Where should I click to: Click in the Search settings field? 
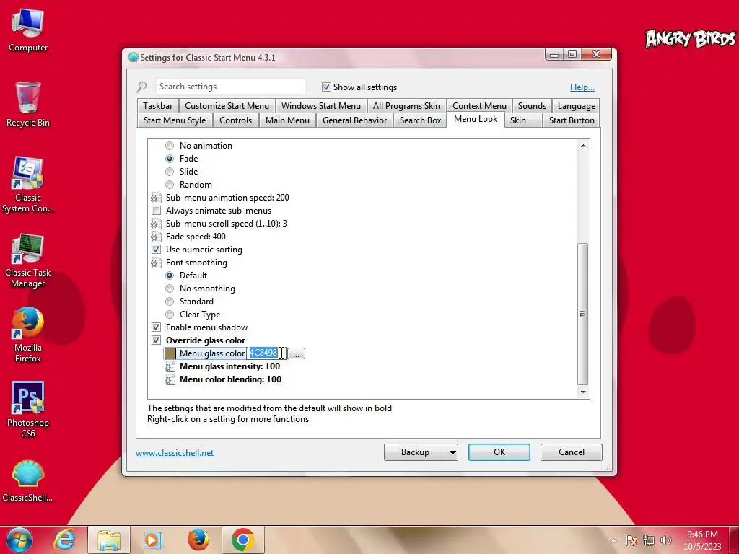(x=230, y=87)
